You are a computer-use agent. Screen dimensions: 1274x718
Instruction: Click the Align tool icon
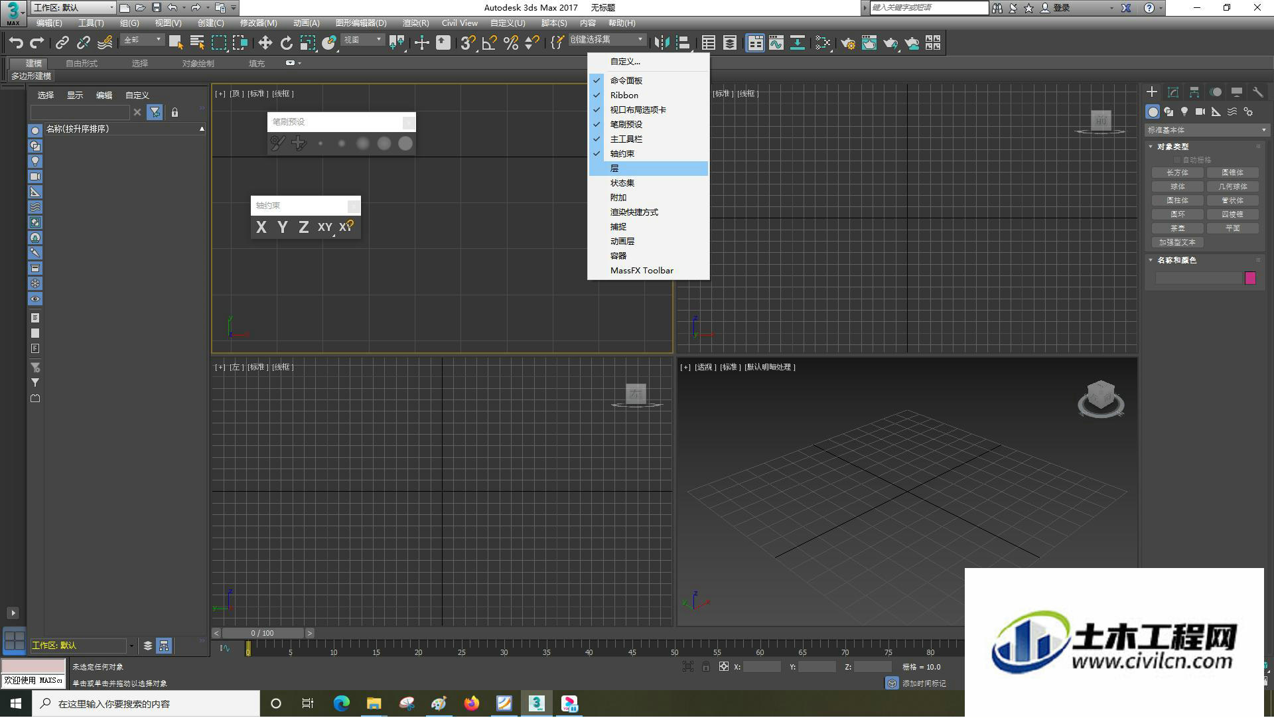[683, 43]
